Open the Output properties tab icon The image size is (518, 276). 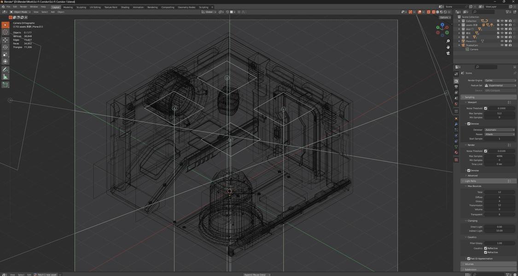[x=456, y=87]
